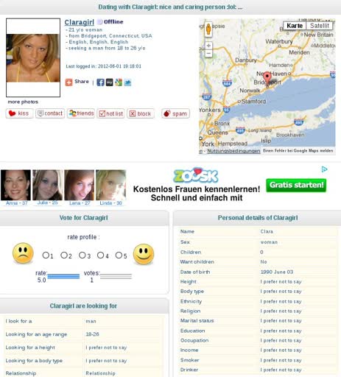The width and height of the screenshot is (341, 377).
Task: Select rating 3 radio button
Action: [x=82, y=256]
